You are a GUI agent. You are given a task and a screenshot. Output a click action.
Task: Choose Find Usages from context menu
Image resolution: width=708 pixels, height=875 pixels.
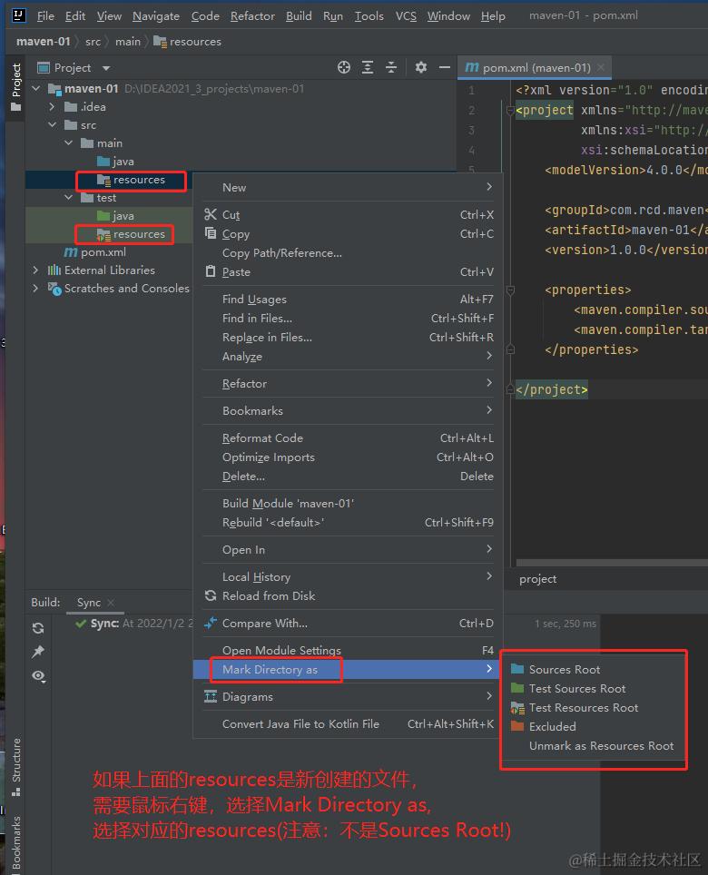point(348,300)
